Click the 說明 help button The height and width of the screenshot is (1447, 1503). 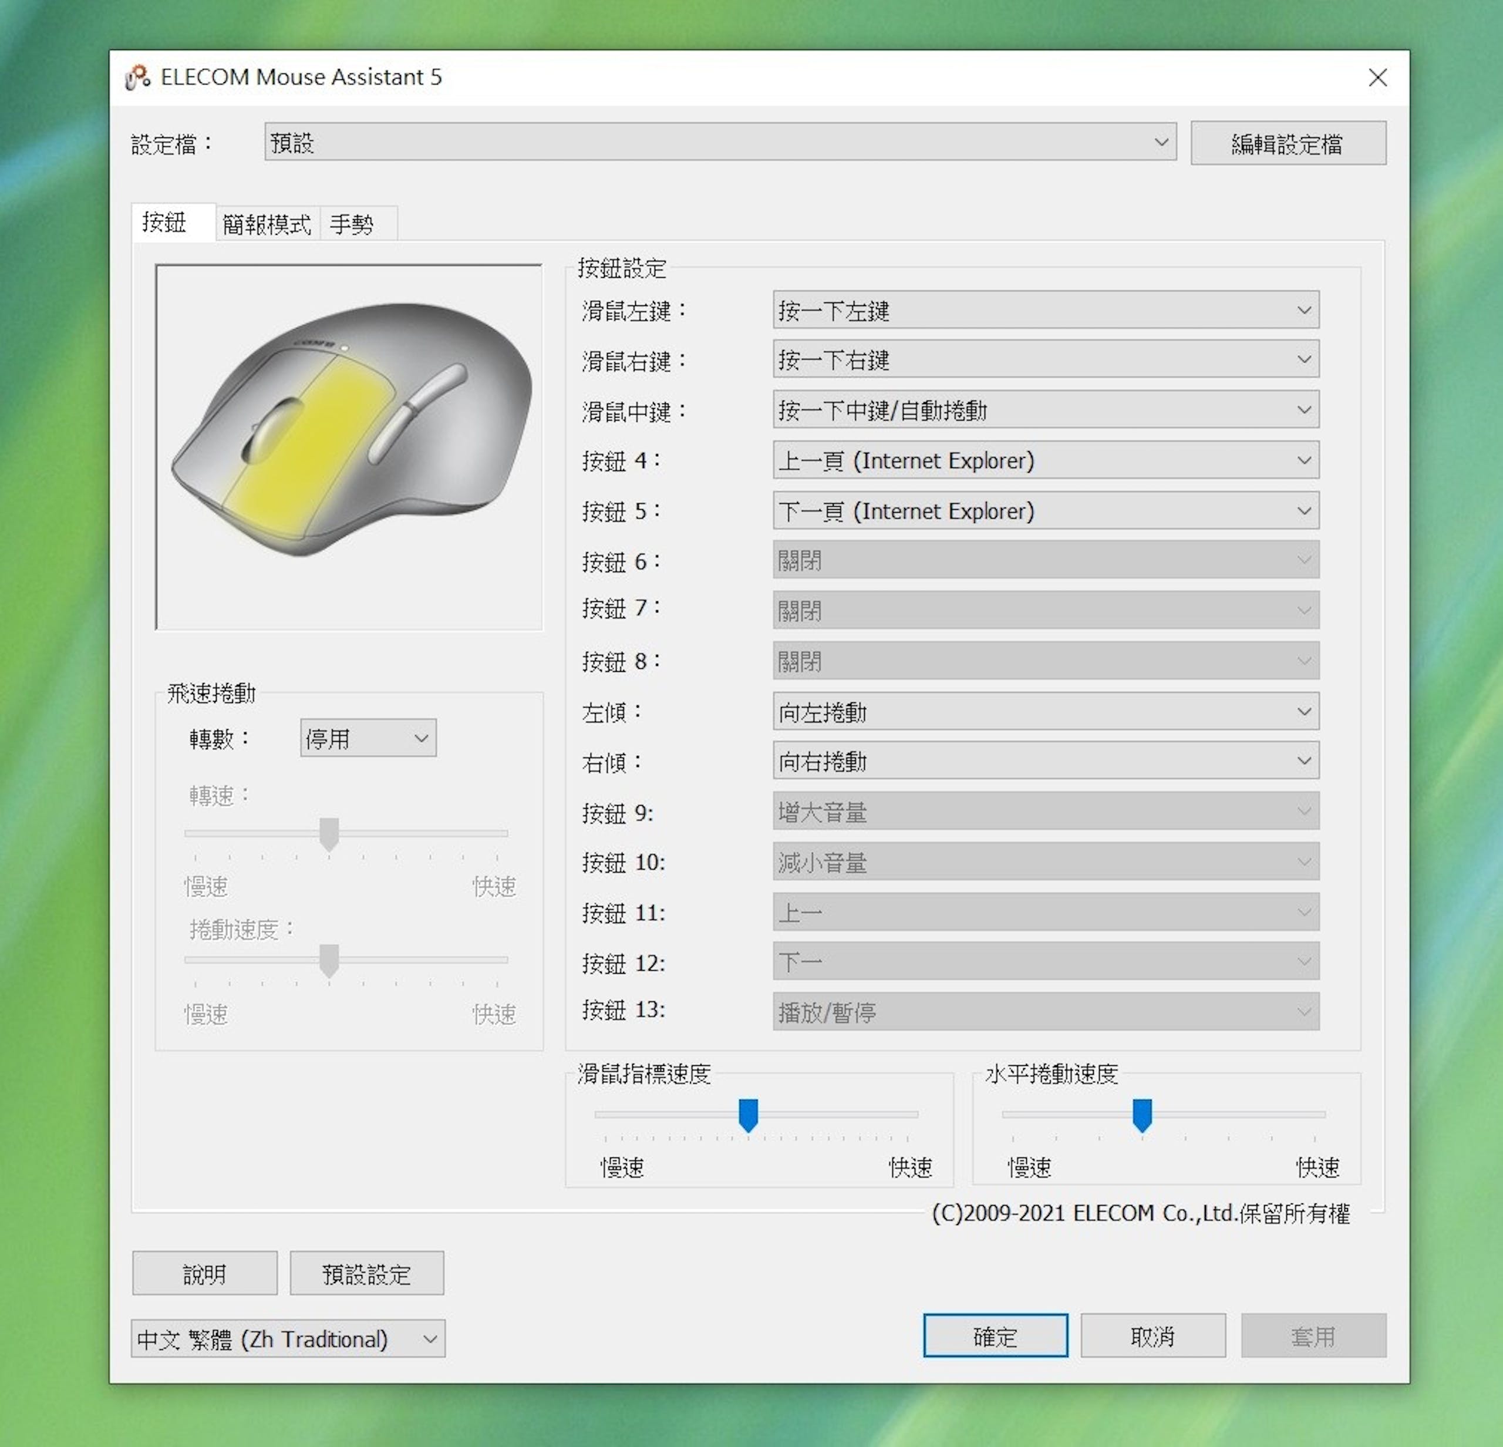[x=205, y=1274]
